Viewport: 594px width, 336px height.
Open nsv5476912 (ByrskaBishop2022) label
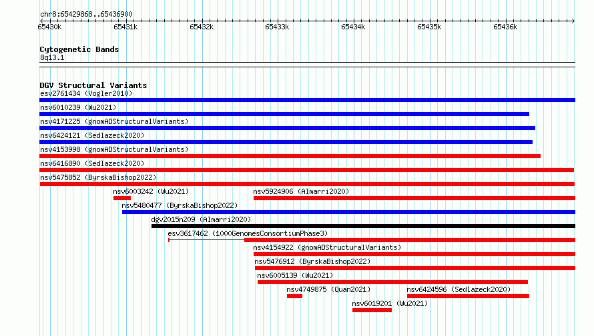tap(312, 261)
